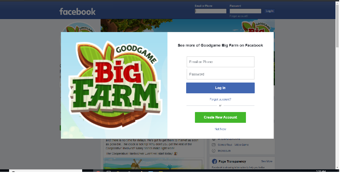Image resolution: width=340 pixels, height=173 pixels.
Task: Click the blue Log In button
Action: [x=220, y=88]
